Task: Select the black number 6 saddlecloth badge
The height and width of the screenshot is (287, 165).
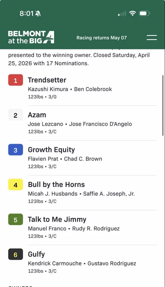Action: click(16, 254)
